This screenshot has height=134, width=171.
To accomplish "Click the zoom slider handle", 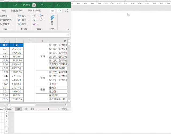I will pyautogui.click(x=48, y=109).
